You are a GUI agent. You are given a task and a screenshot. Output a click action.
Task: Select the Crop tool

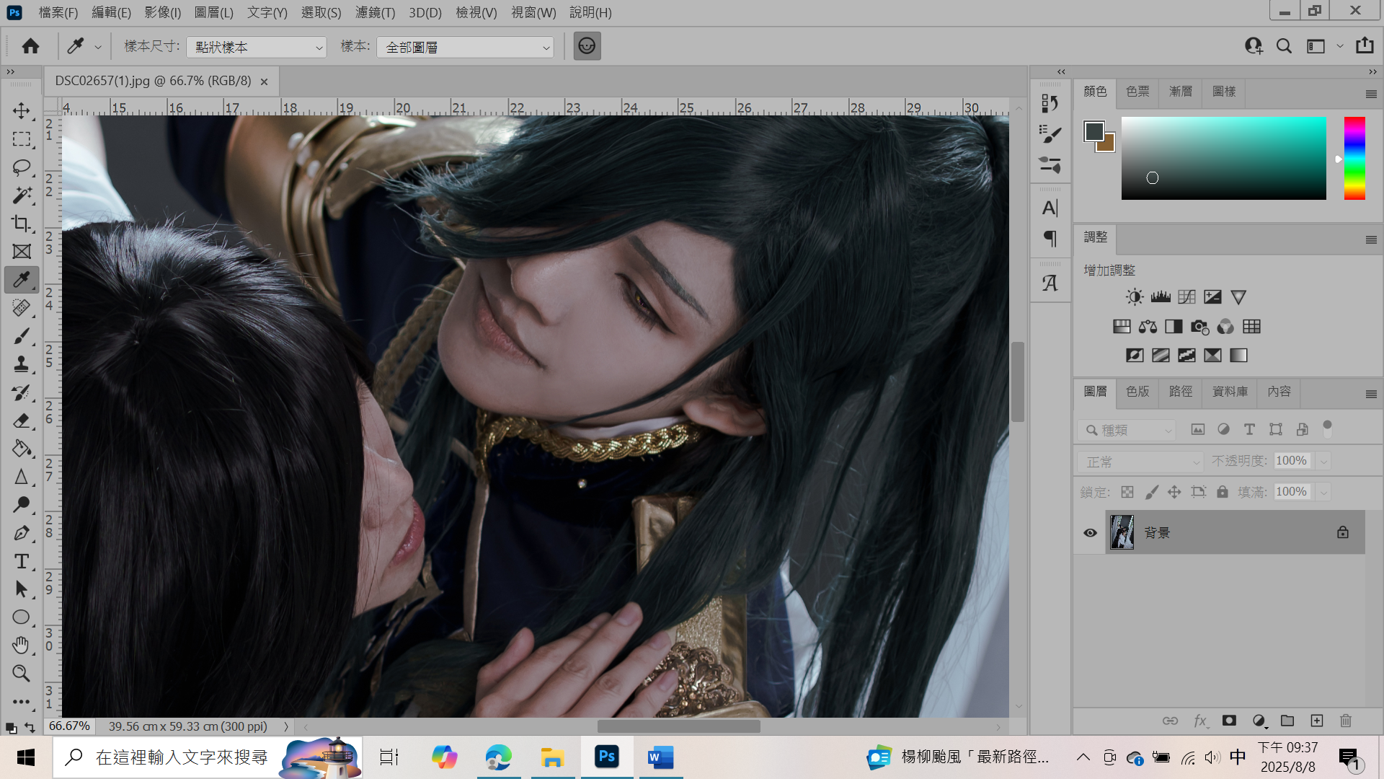click(22, 224)
